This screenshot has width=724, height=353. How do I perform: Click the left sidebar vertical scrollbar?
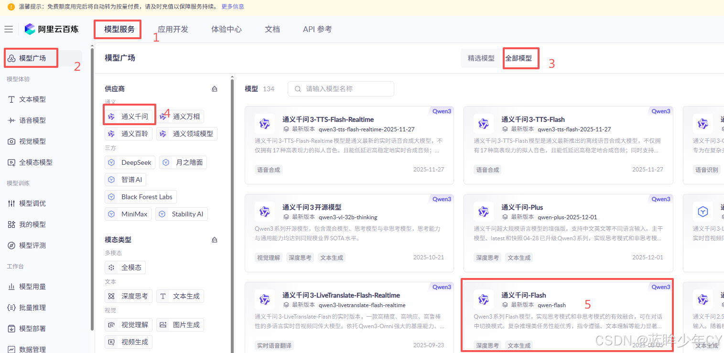tap(92, 189)
